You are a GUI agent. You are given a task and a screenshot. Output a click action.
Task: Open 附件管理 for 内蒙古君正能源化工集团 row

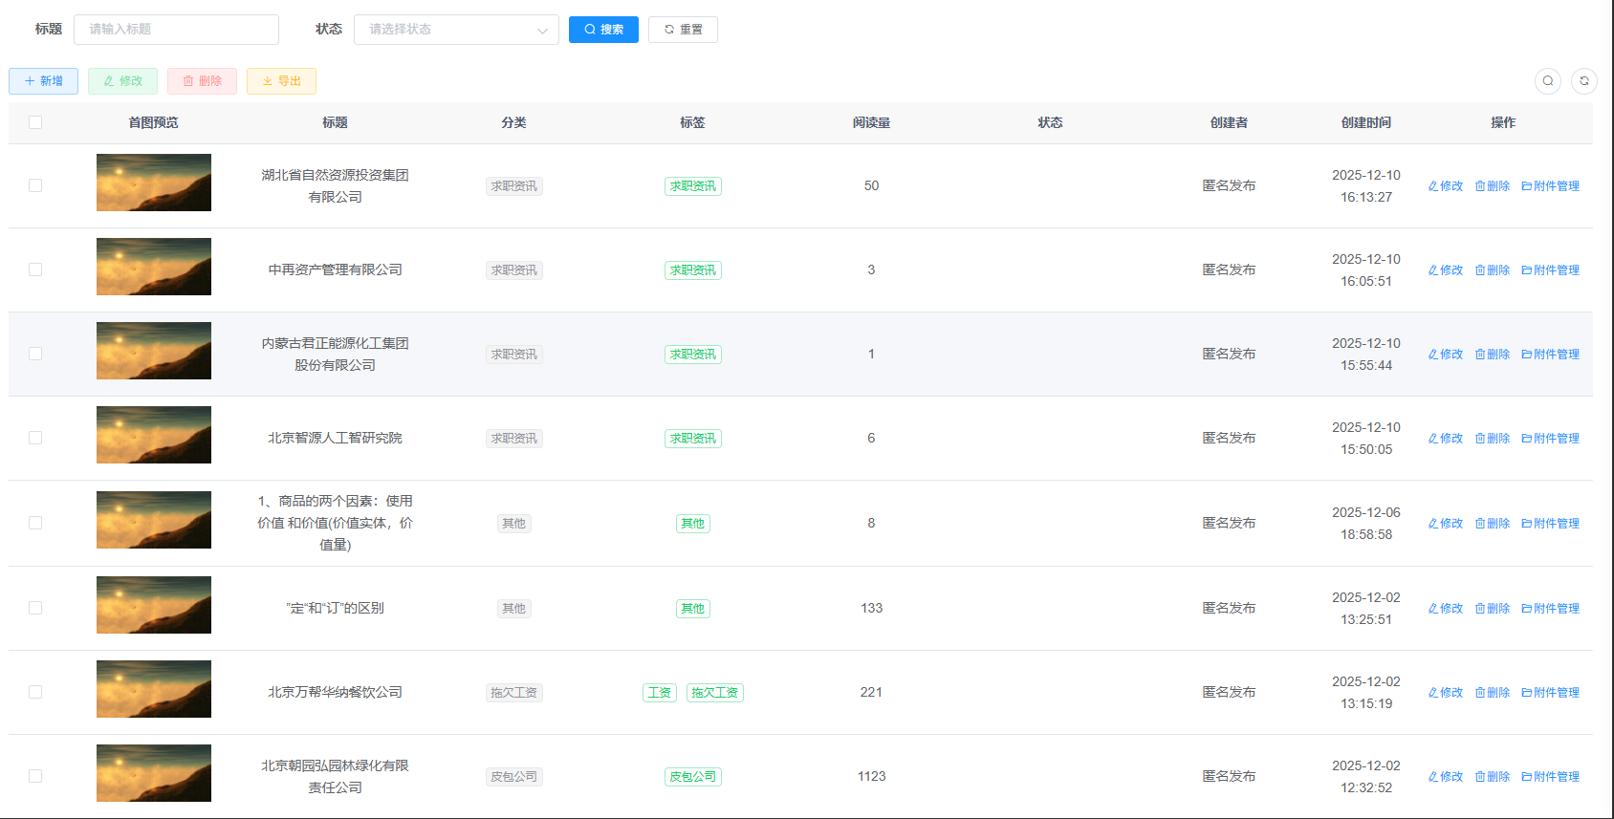[1551, 355]
